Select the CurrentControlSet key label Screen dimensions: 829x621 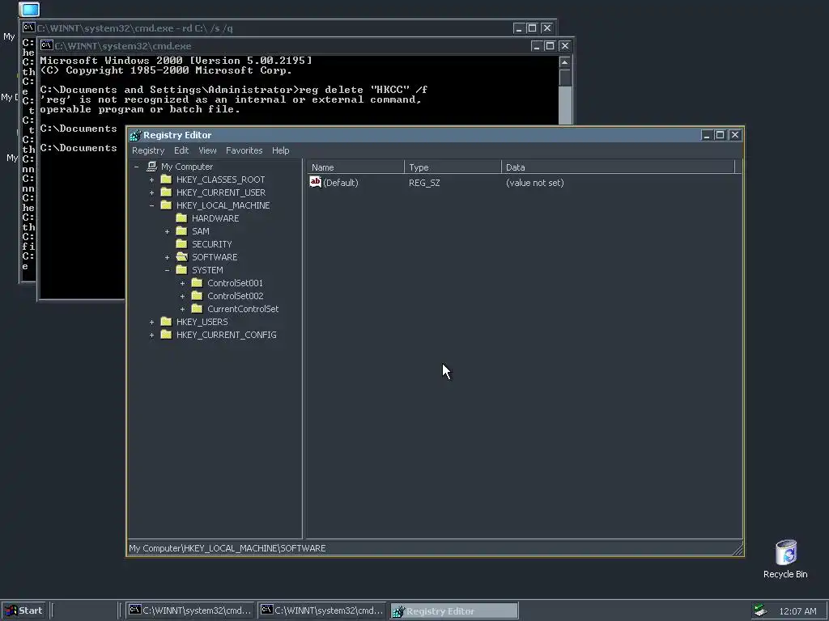(243, 309)
